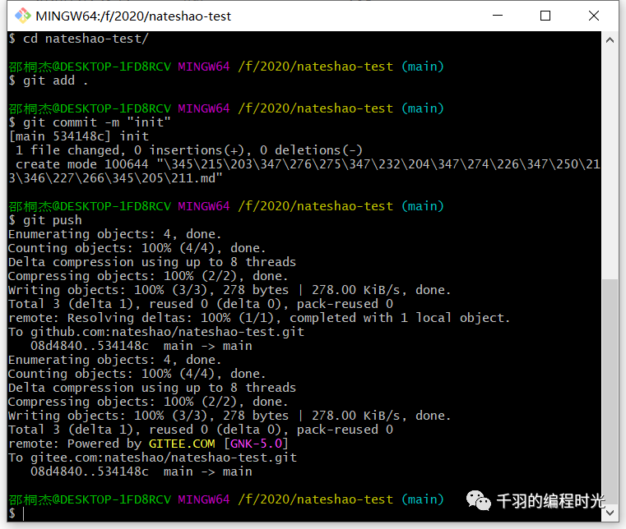The image size is (626, 529).
Task: Click the 'git commit -m "init"' line
Action: 90,122
